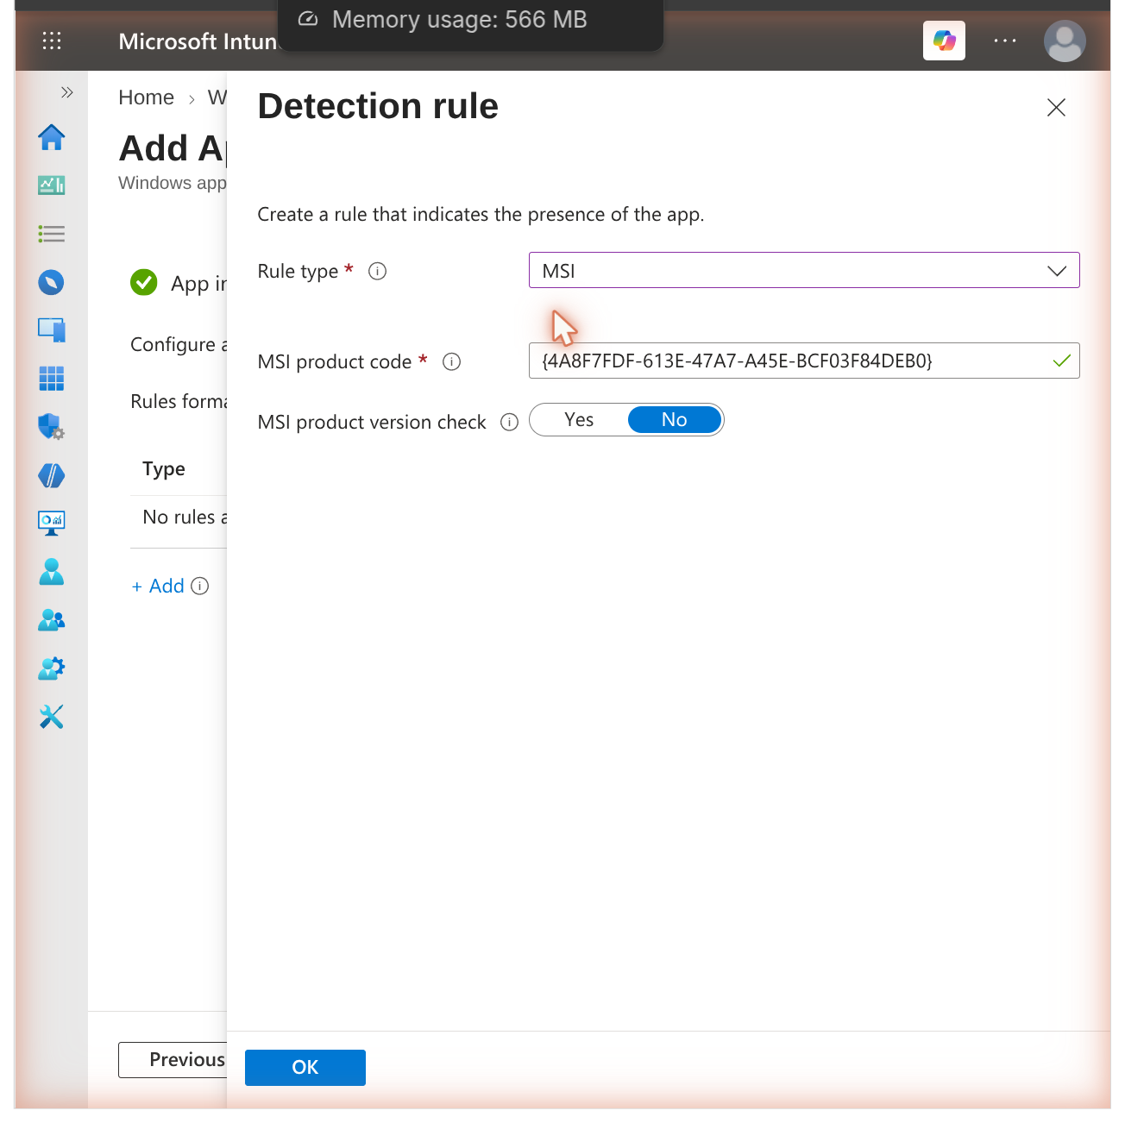
Task: Select the App information step
Action: point(179,283)
